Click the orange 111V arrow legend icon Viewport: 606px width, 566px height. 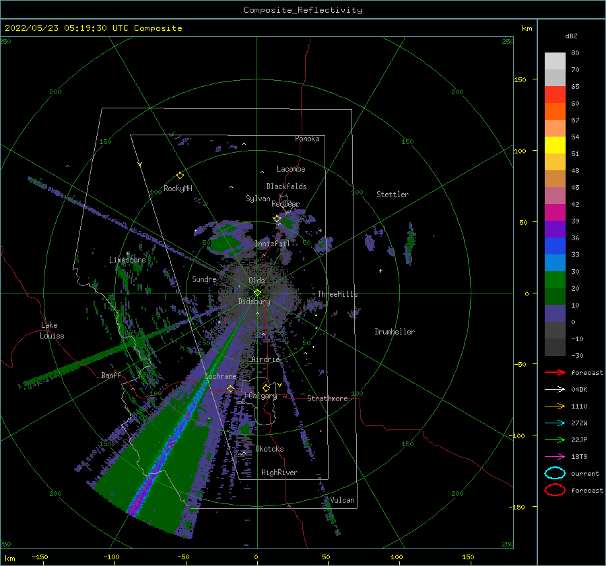pyautogui.click(x=555, y=406)
